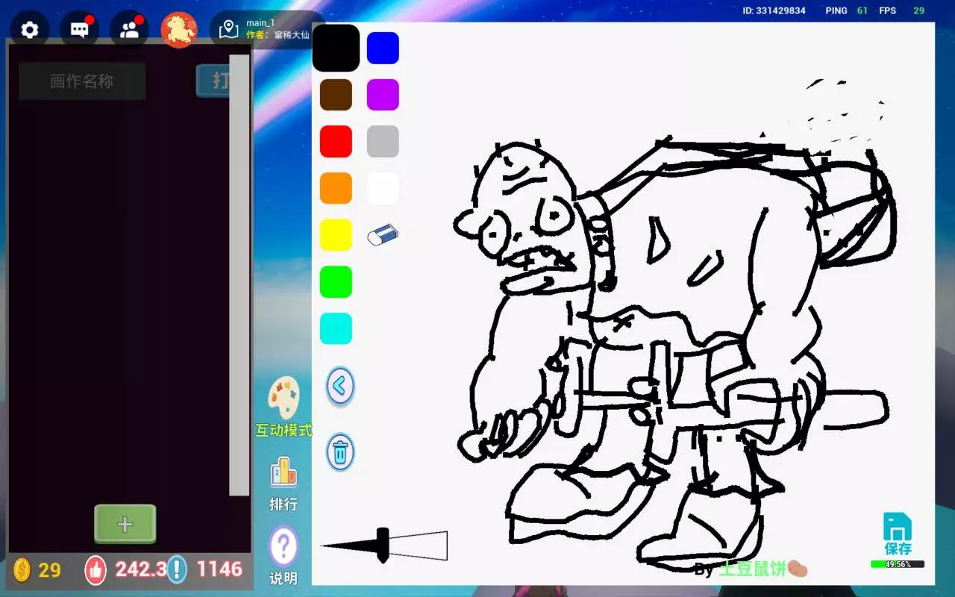
Task: Click the back arrow button
Action: (340, 387)
